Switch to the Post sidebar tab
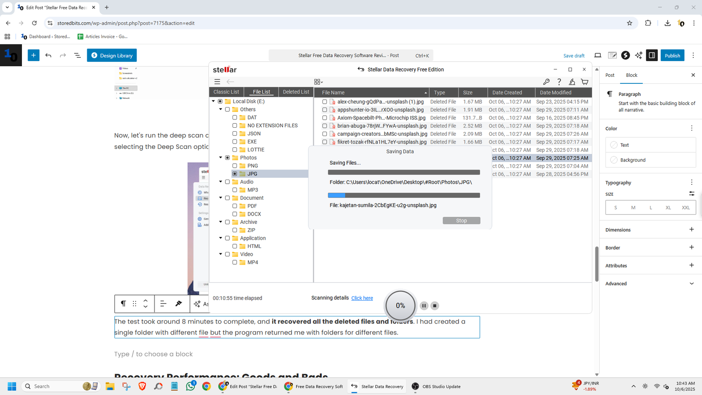Image resolution: width=702 pixels, height=395 pixels. [x=610, y=75]
